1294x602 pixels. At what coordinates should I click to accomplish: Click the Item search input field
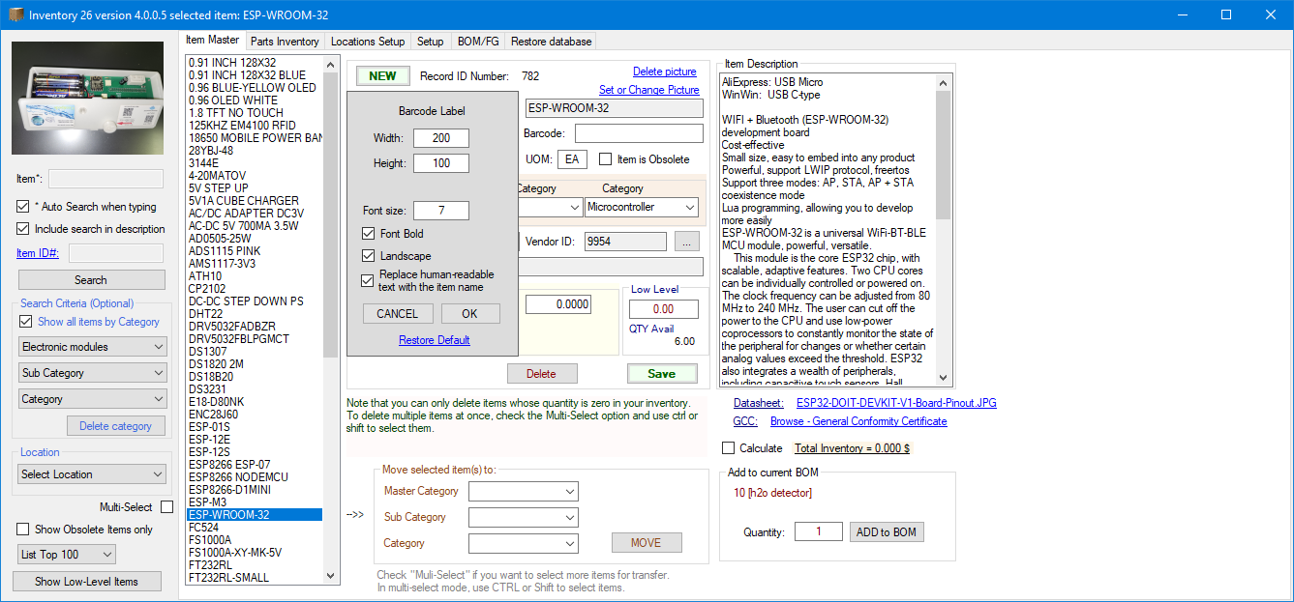(106, 179)
